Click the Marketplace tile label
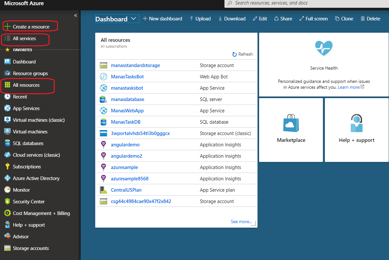 click(291, 140)
